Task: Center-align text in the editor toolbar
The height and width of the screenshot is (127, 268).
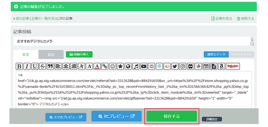Action: point(66,67)
